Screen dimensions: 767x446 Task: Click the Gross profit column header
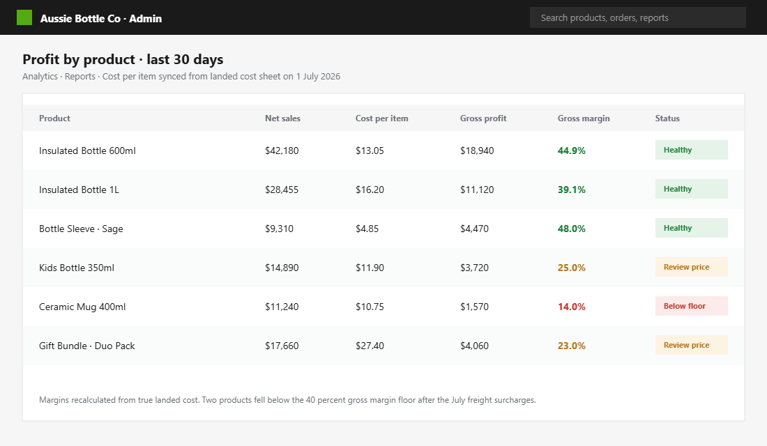[x=483, y=118]
